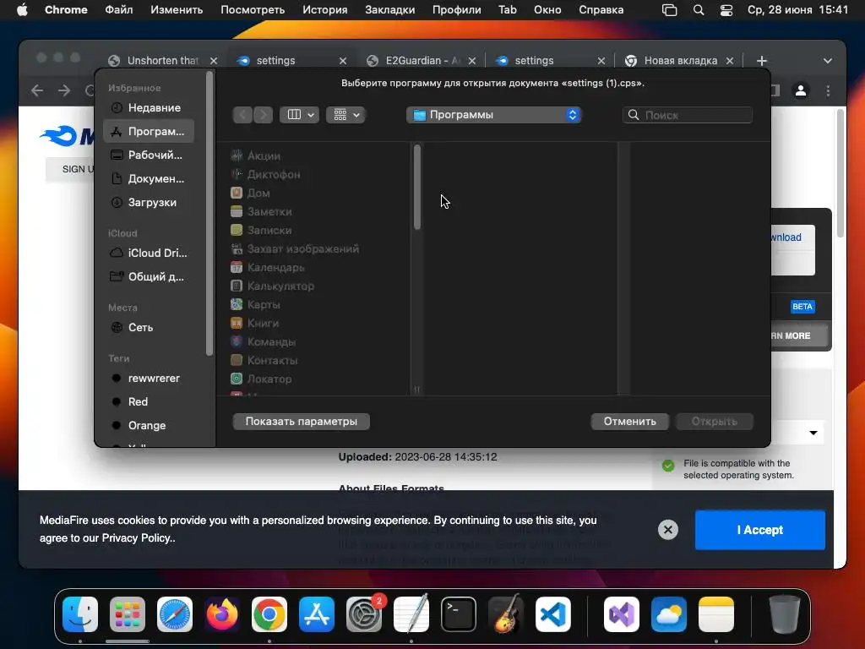This screenshot has height=649, width=865.
Task: Launch Safari from the Dock
Action: pos(175,614)
